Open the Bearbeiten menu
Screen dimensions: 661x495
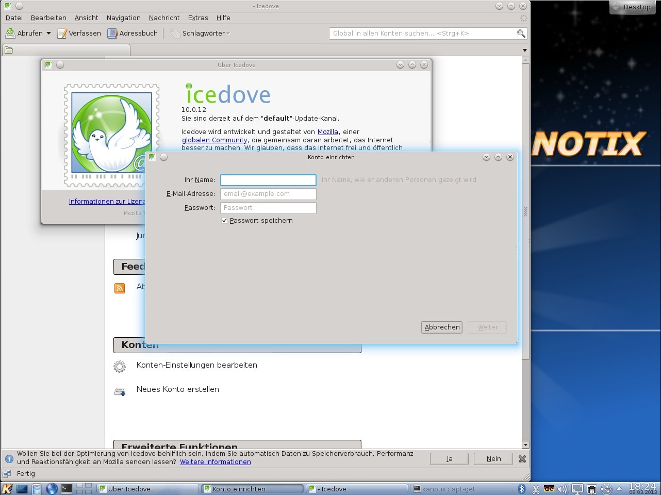tap(48, 18)
